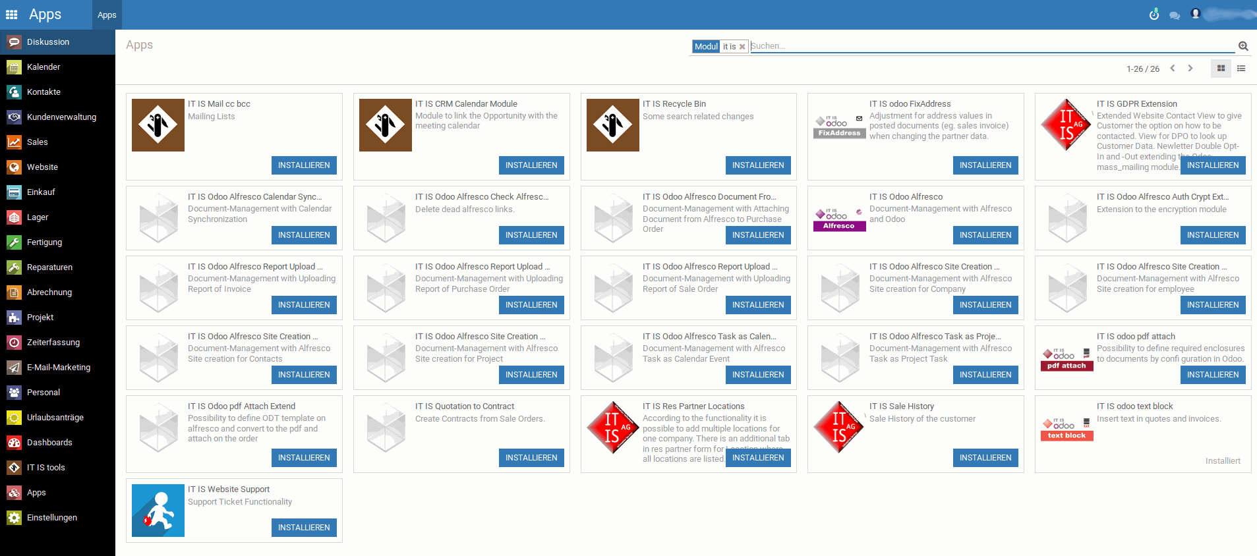Click 'Sale History of the customer' text
This screenshot has height=556, width=1257.
tap(922, 419)
